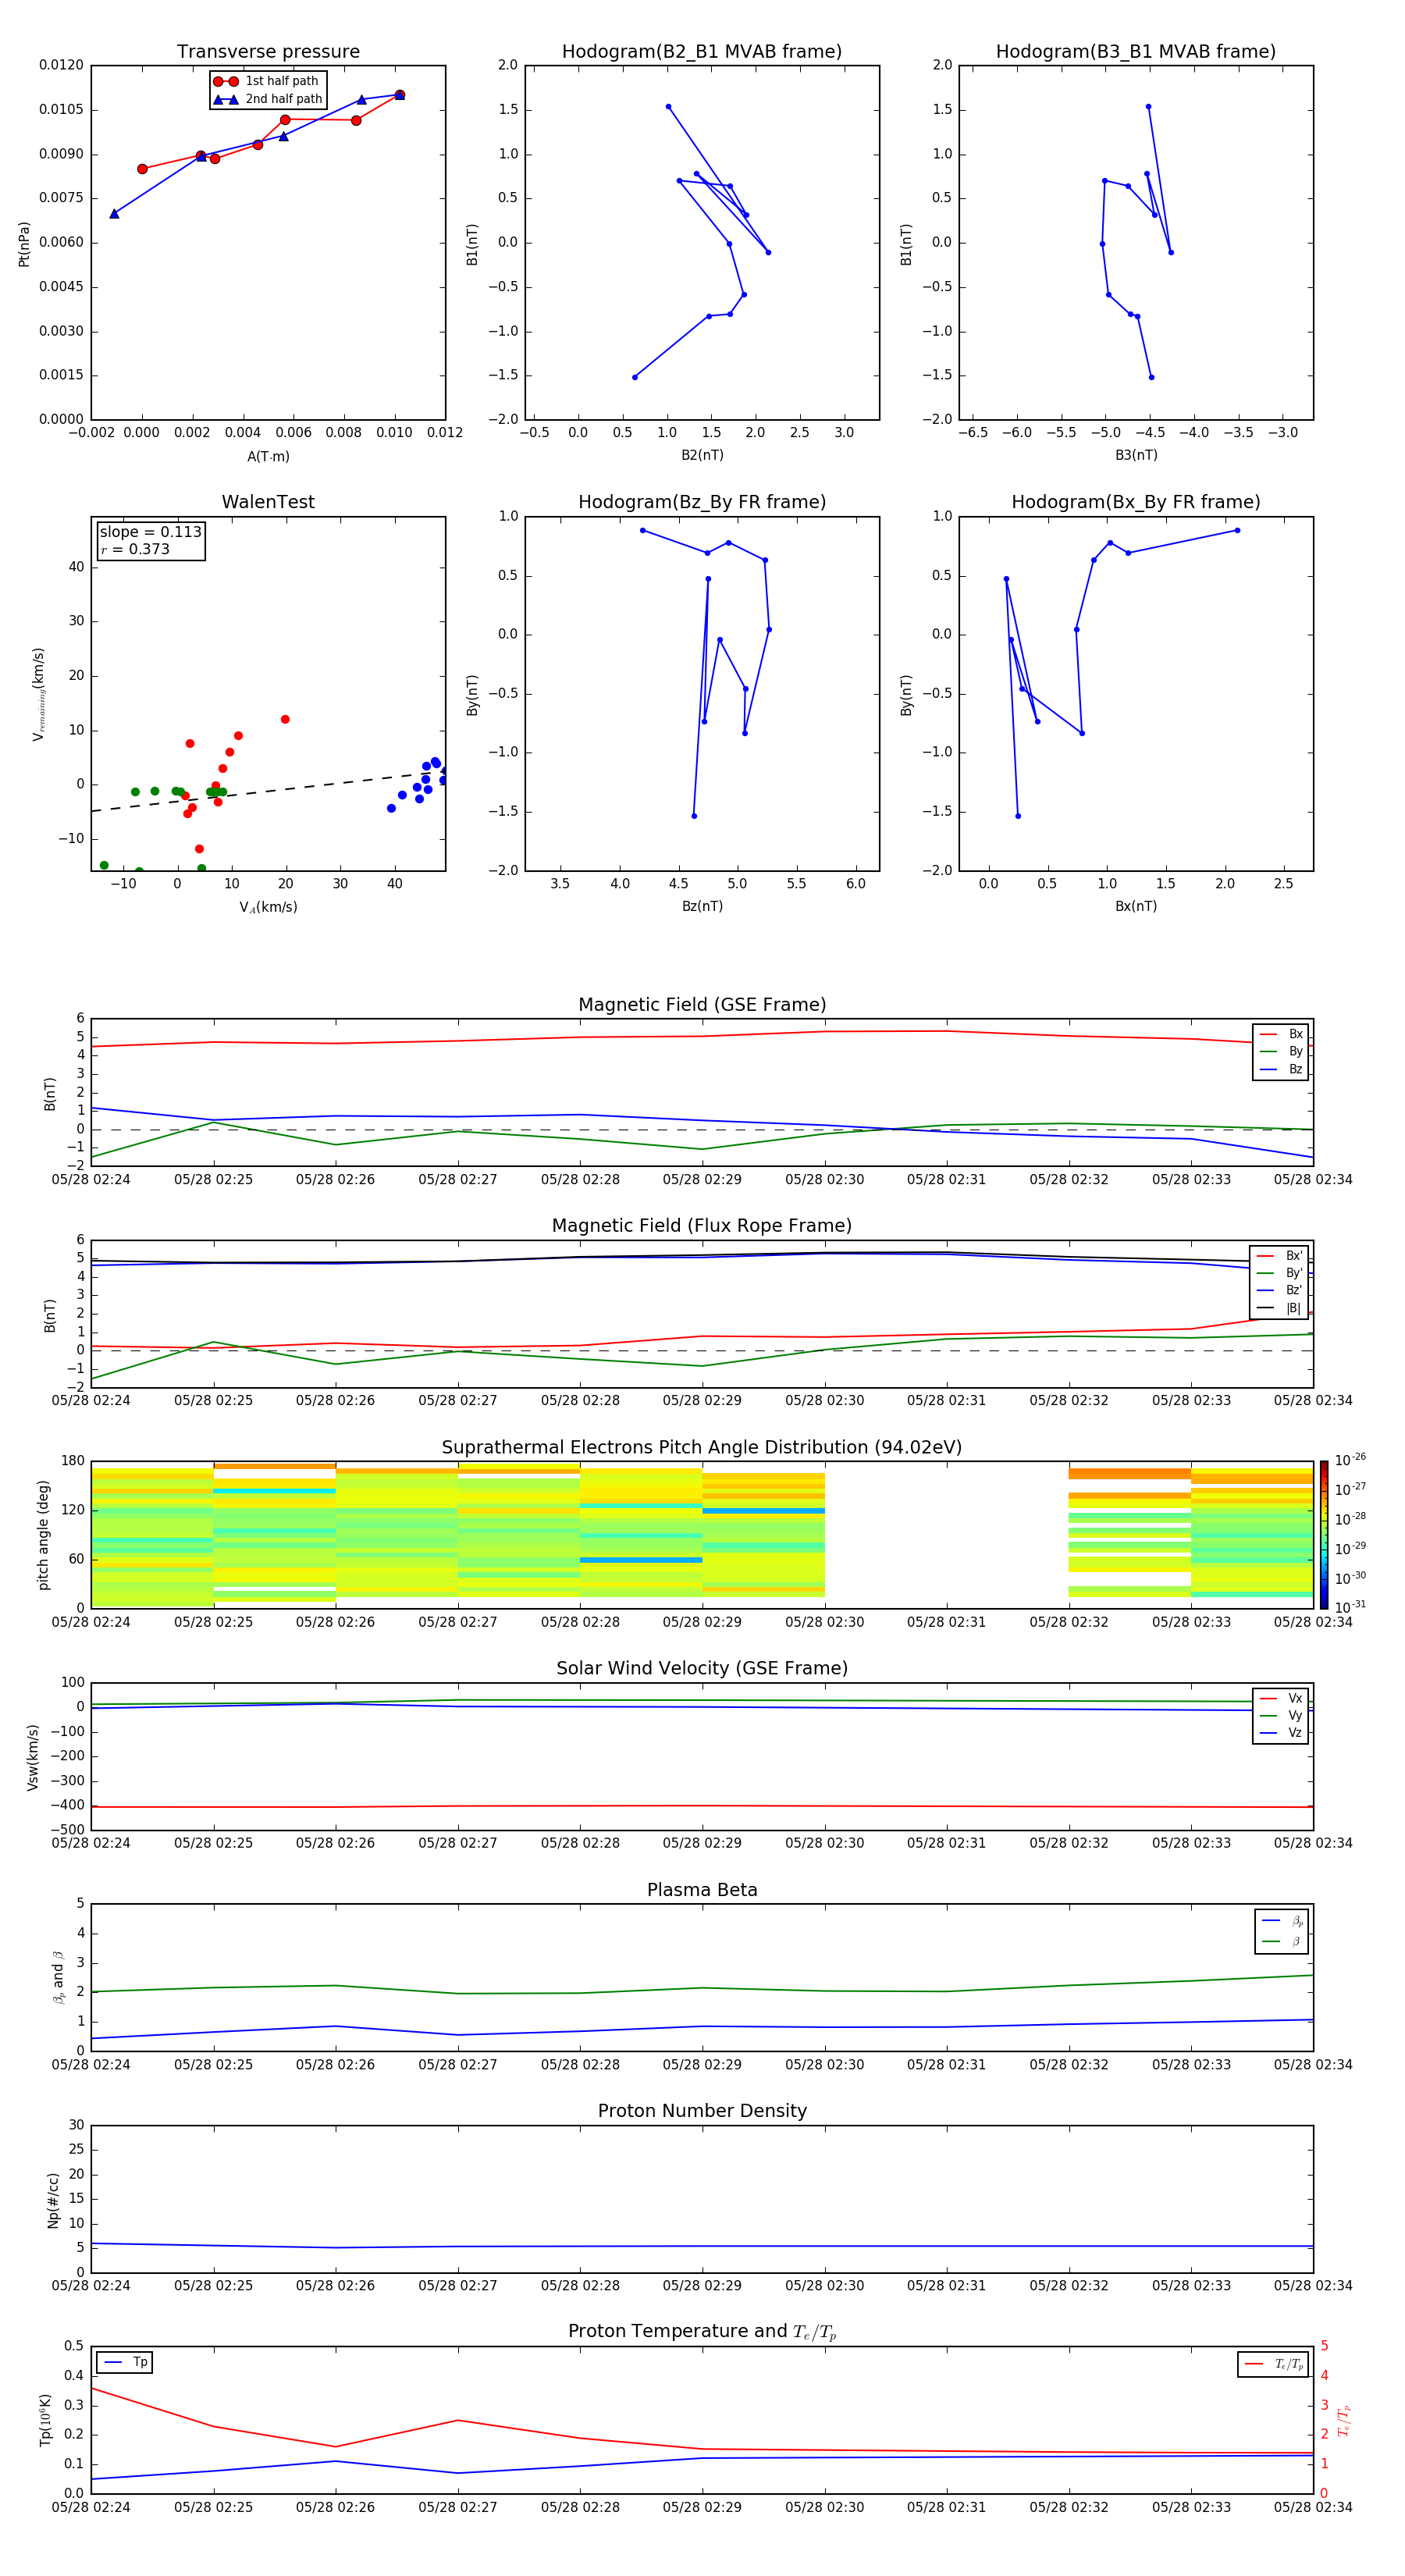Screen dimensions: 1405x2576
Task: Select '1st half path' legend entry
Action: point(266,81)
